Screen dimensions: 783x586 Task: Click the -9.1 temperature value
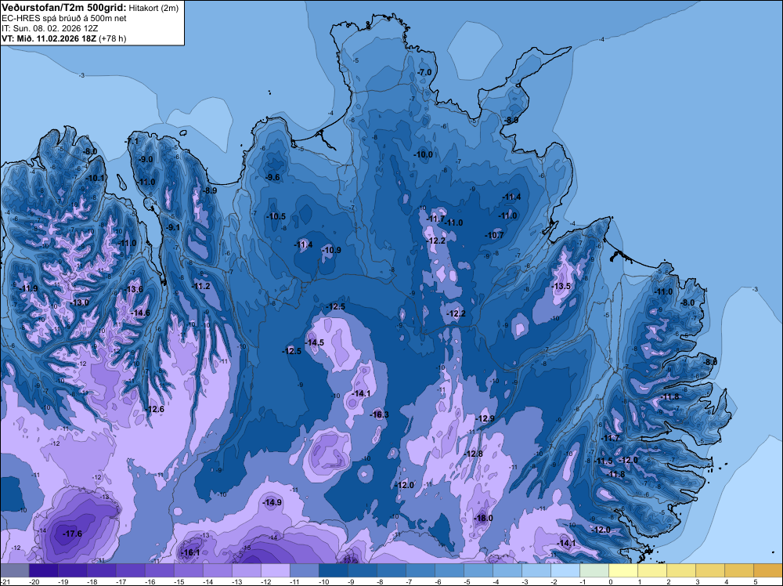173,227
